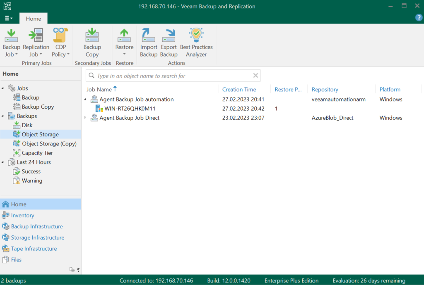Open the help question mark icon

coord(419,18)
